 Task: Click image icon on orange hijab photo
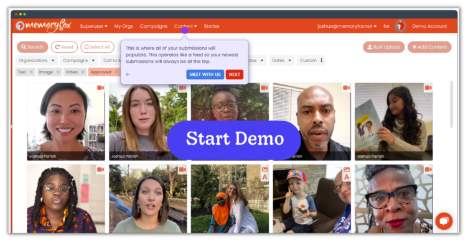pyautogui.click(x=264, y=170)
